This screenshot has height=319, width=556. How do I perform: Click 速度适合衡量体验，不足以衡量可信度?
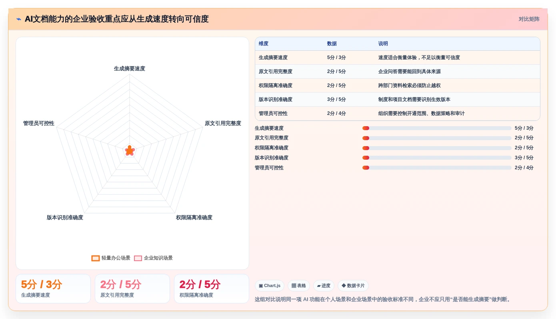point(419,57)
